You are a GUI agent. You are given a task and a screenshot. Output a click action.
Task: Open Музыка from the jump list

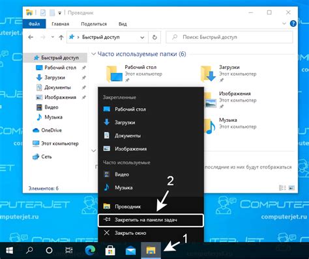point(151,187)
